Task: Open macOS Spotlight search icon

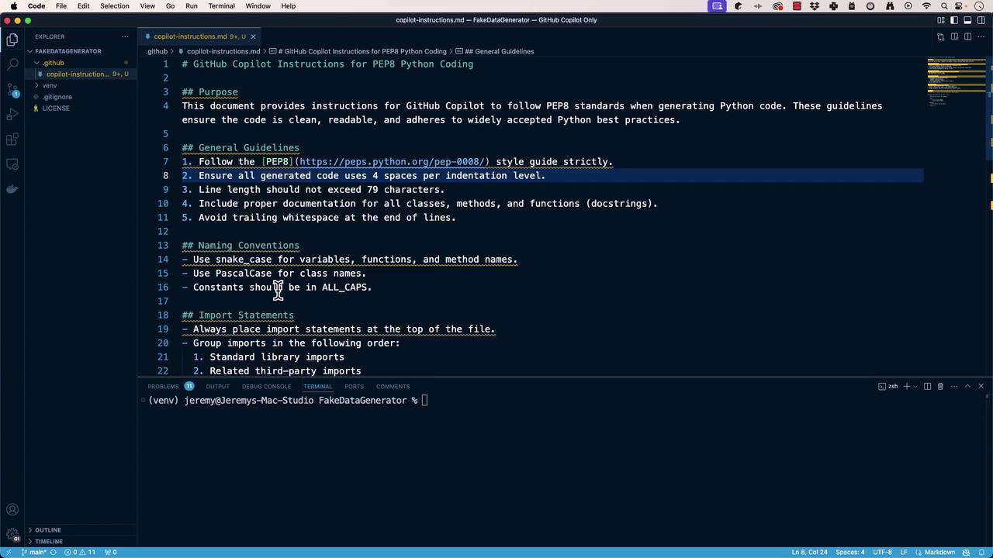Action: point(944,6)
